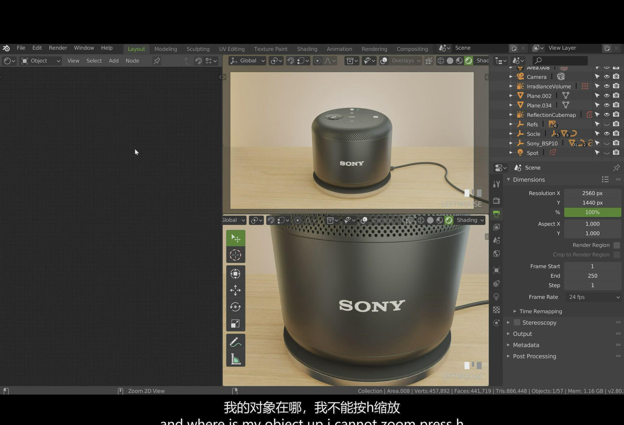The image size is (624, 425).
Task: Select the 3D Cursor tool
Action: point(236,255)
